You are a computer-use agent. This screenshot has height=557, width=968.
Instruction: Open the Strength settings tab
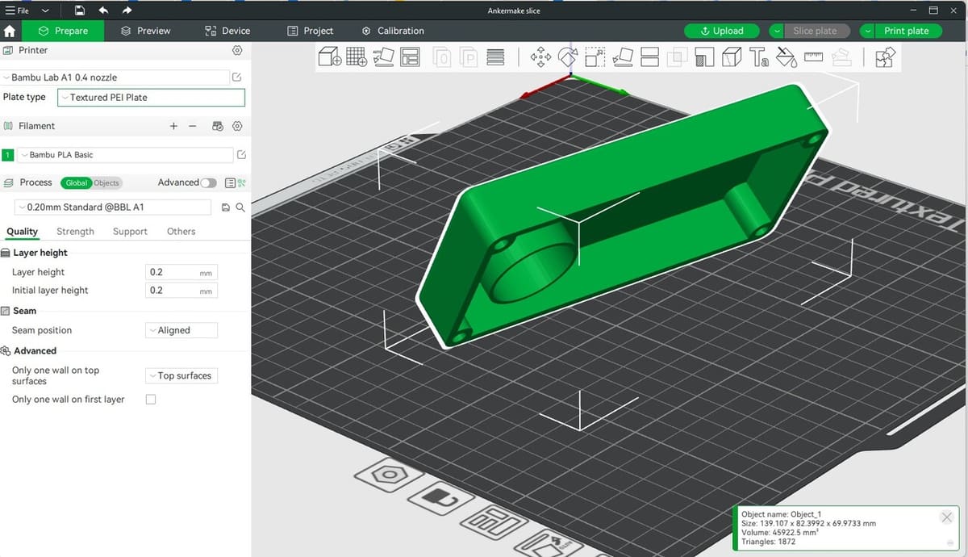tap(75, 232)
